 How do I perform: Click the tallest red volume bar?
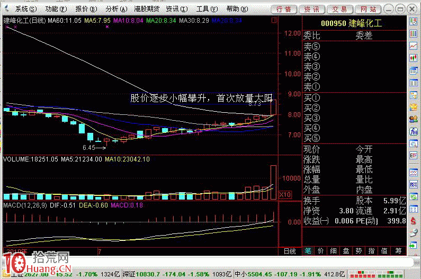(273, 183)
